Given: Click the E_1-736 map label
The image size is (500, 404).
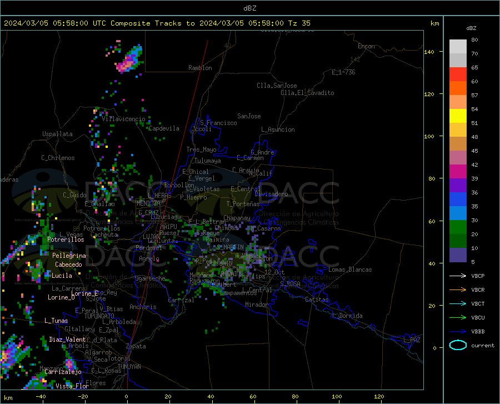Looking at the screenshot, I should pos(343,72).
